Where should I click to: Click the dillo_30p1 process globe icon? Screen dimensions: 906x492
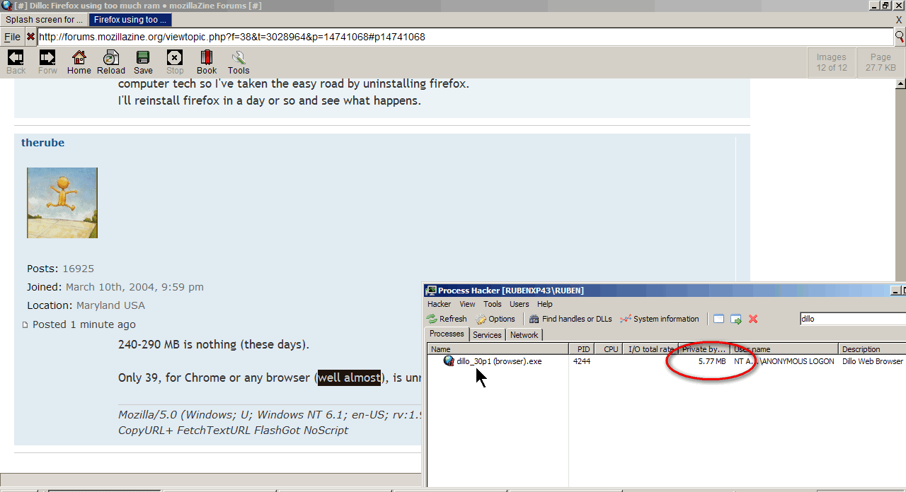tap(449, 361)
